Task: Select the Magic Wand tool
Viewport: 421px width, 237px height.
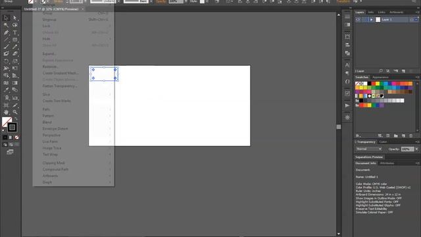Action: (x=6, y=25)
